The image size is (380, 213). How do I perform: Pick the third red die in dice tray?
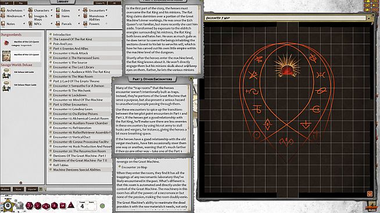tap(46, 206)
